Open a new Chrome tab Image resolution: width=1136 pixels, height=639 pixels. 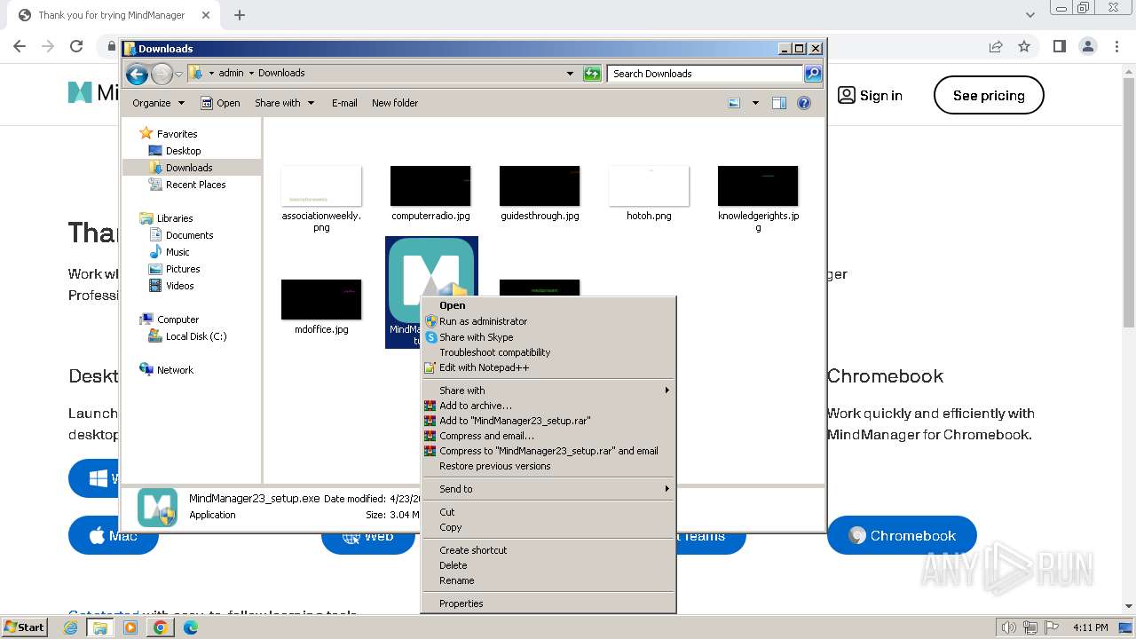coord(240,15)
